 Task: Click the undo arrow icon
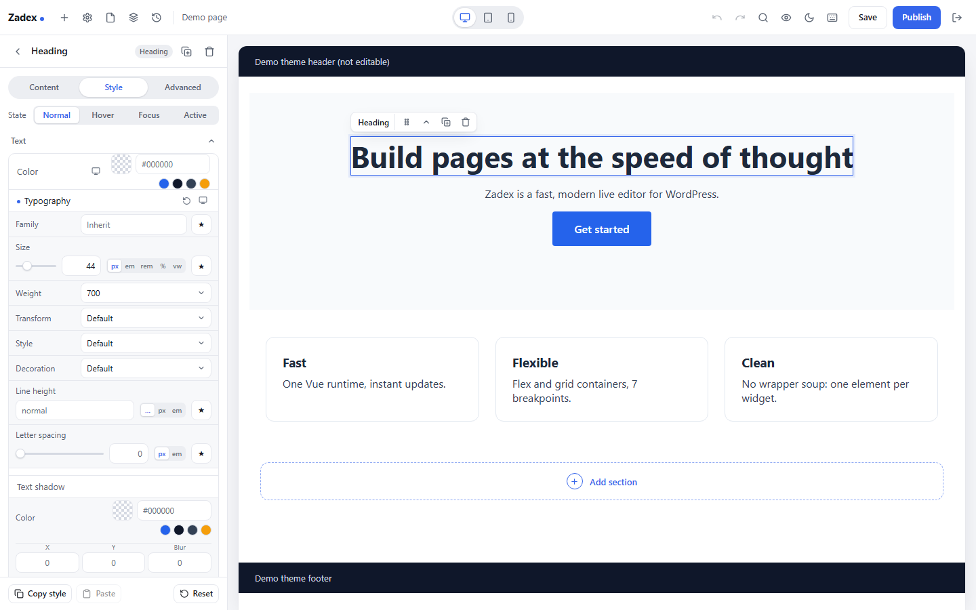click(x=717, y=18)
